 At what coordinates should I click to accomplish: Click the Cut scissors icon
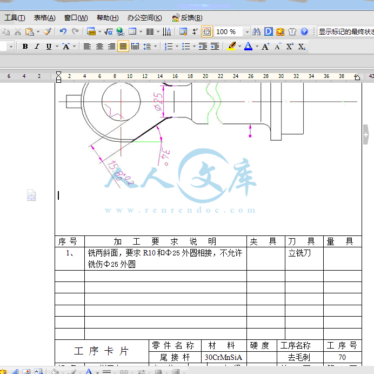tap(18, 31)
